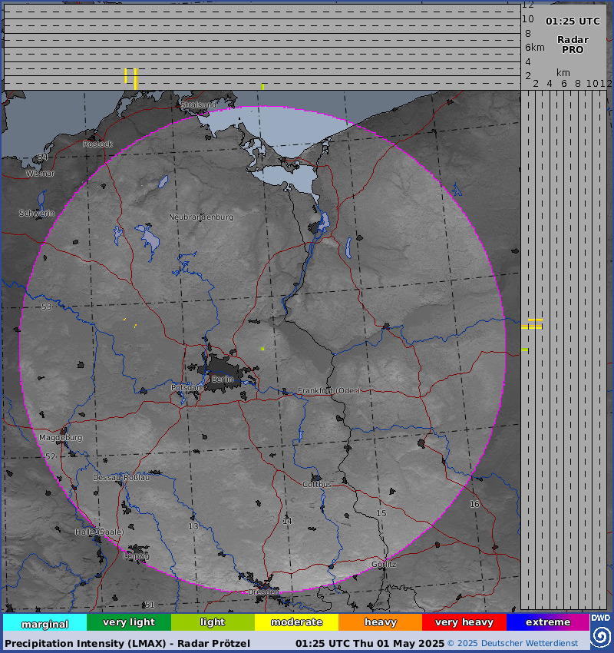Select the cyan marginal intensity swatch
This screenshot has height=653, width=614.
click(x=45, y=623)
